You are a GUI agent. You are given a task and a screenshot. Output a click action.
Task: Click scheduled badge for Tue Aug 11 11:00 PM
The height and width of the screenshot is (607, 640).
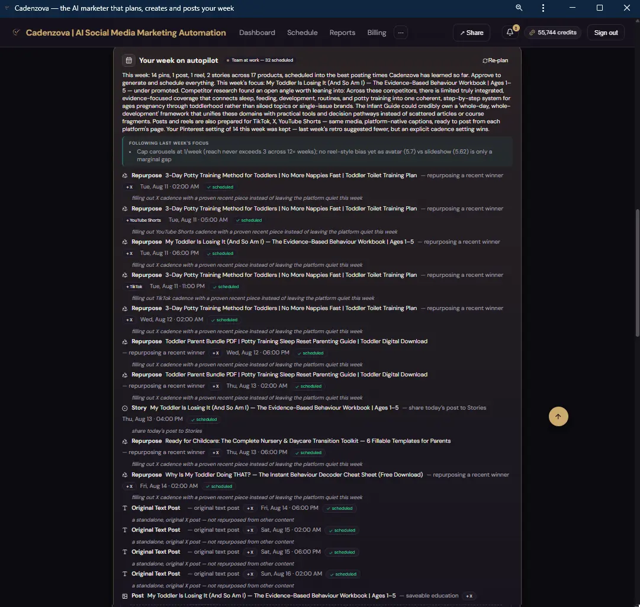[x=226, y=286]
